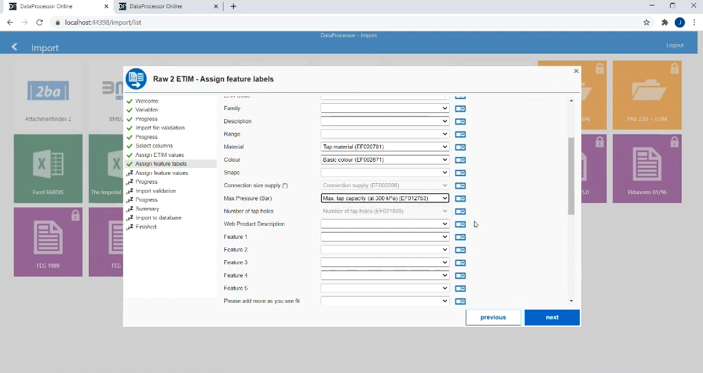This screenshot has height=373, width=703.
Task: Open a new browser tab with plus
Action: 233,6
